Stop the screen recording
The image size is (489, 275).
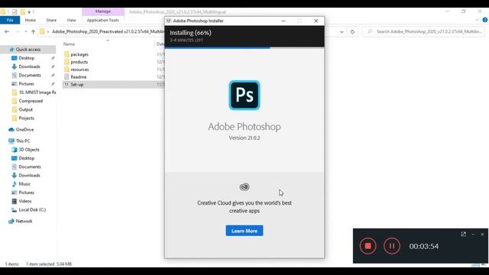click(368, 246)
